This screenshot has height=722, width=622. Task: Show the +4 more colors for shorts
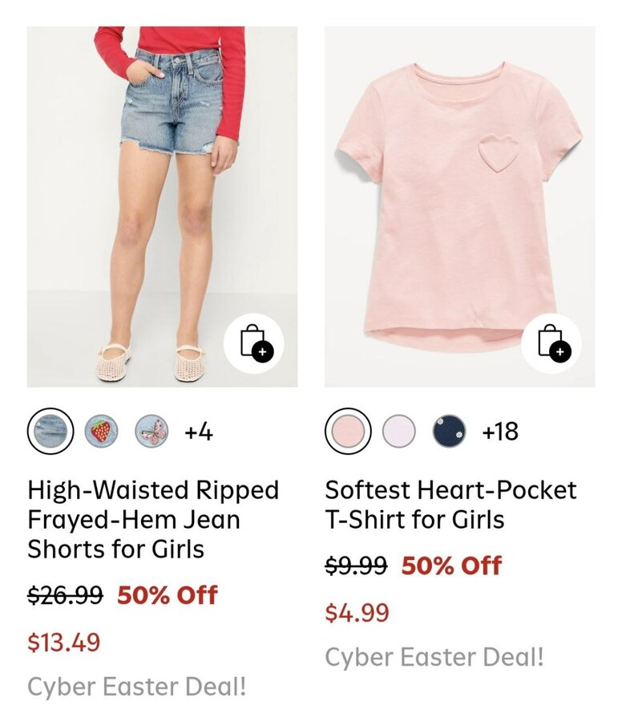tap(198, 432)
